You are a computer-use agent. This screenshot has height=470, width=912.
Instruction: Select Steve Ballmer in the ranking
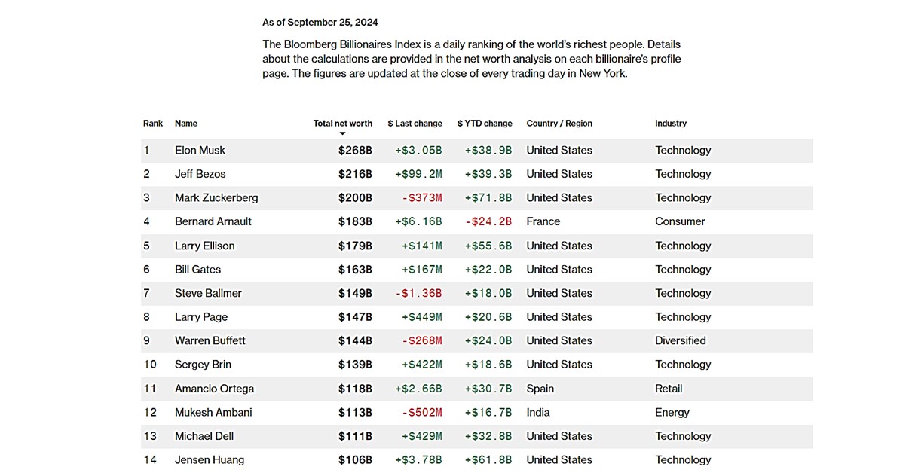(x=208, y=293)
